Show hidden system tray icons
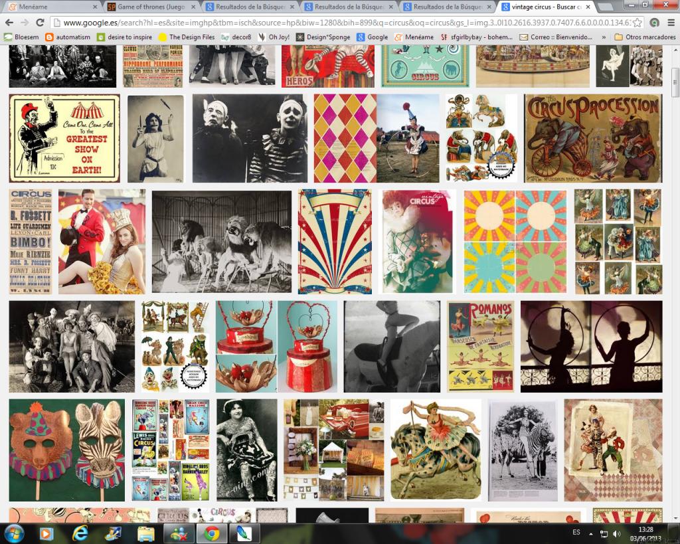680x544 pixels. 591,533
